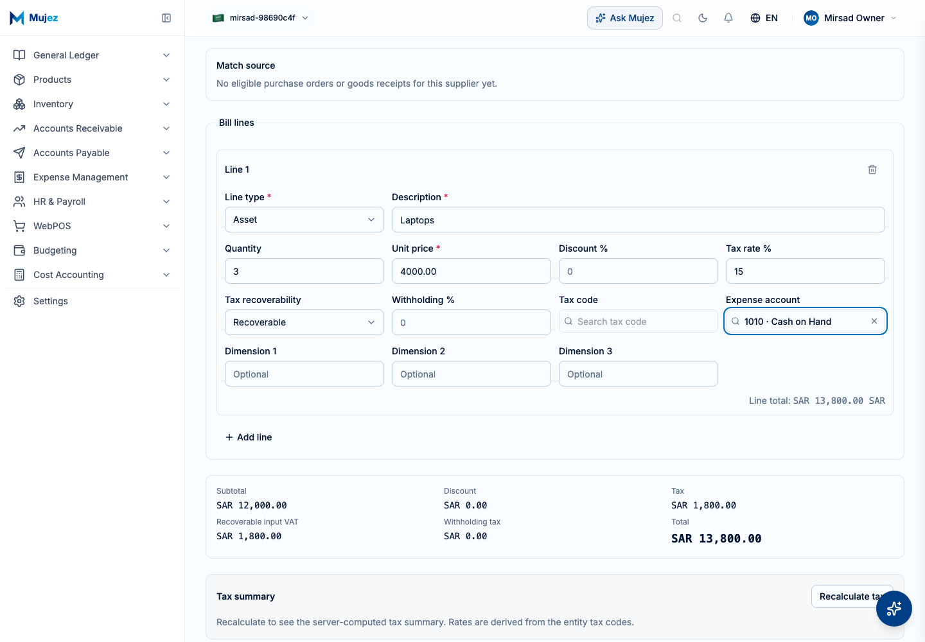Click the Search tax code field
The image size is (925, 642).
click(x=639, y=321)
